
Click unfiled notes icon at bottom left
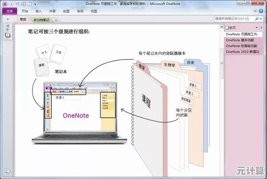pyautogui.click(x=7, y=171)
